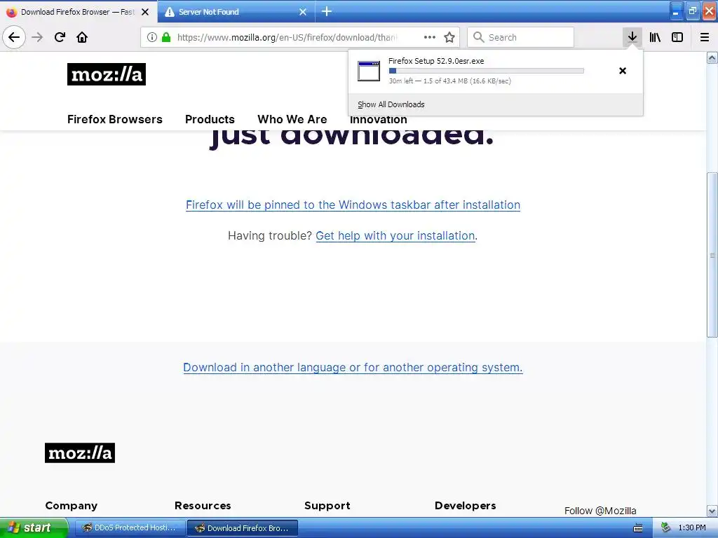The image size is (718, 538).
Task: Click the network tray icon near clock
Action: [x=665, y=527]
